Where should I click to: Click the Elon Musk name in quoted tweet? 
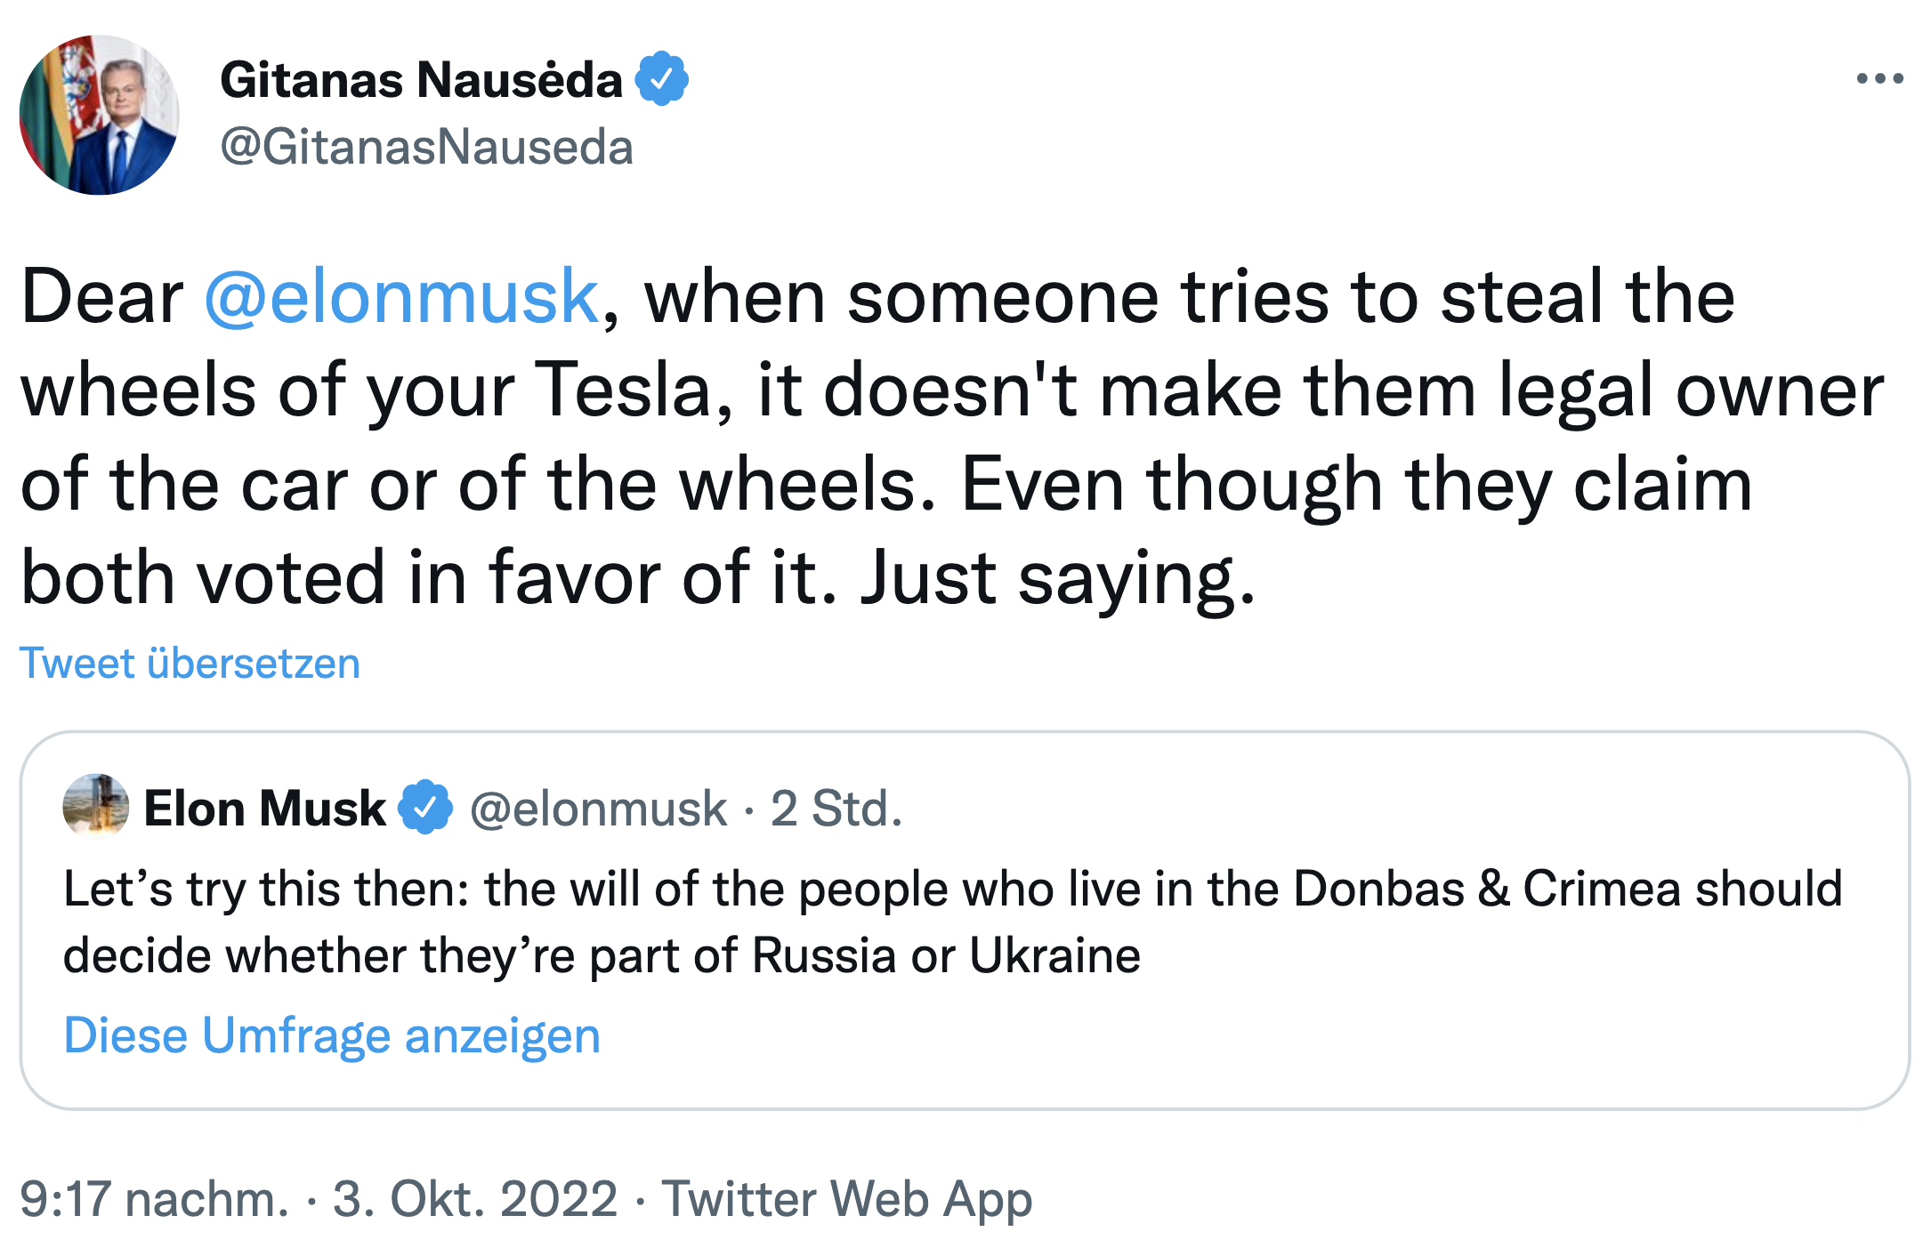[264, 809]
